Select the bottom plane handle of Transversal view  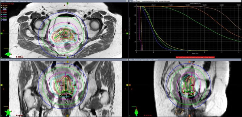67,57
